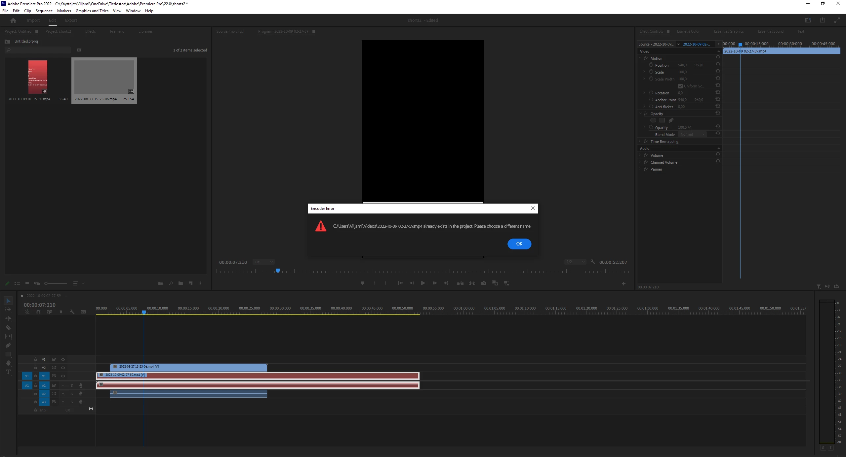Click the Export Frame camera icon
This screenshot has height=457, width=846.
pos(484,283)
